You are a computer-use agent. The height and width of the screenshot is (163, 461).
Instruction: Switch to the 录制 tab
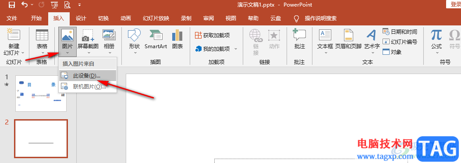pyautogui.click(x=186, y=18)
